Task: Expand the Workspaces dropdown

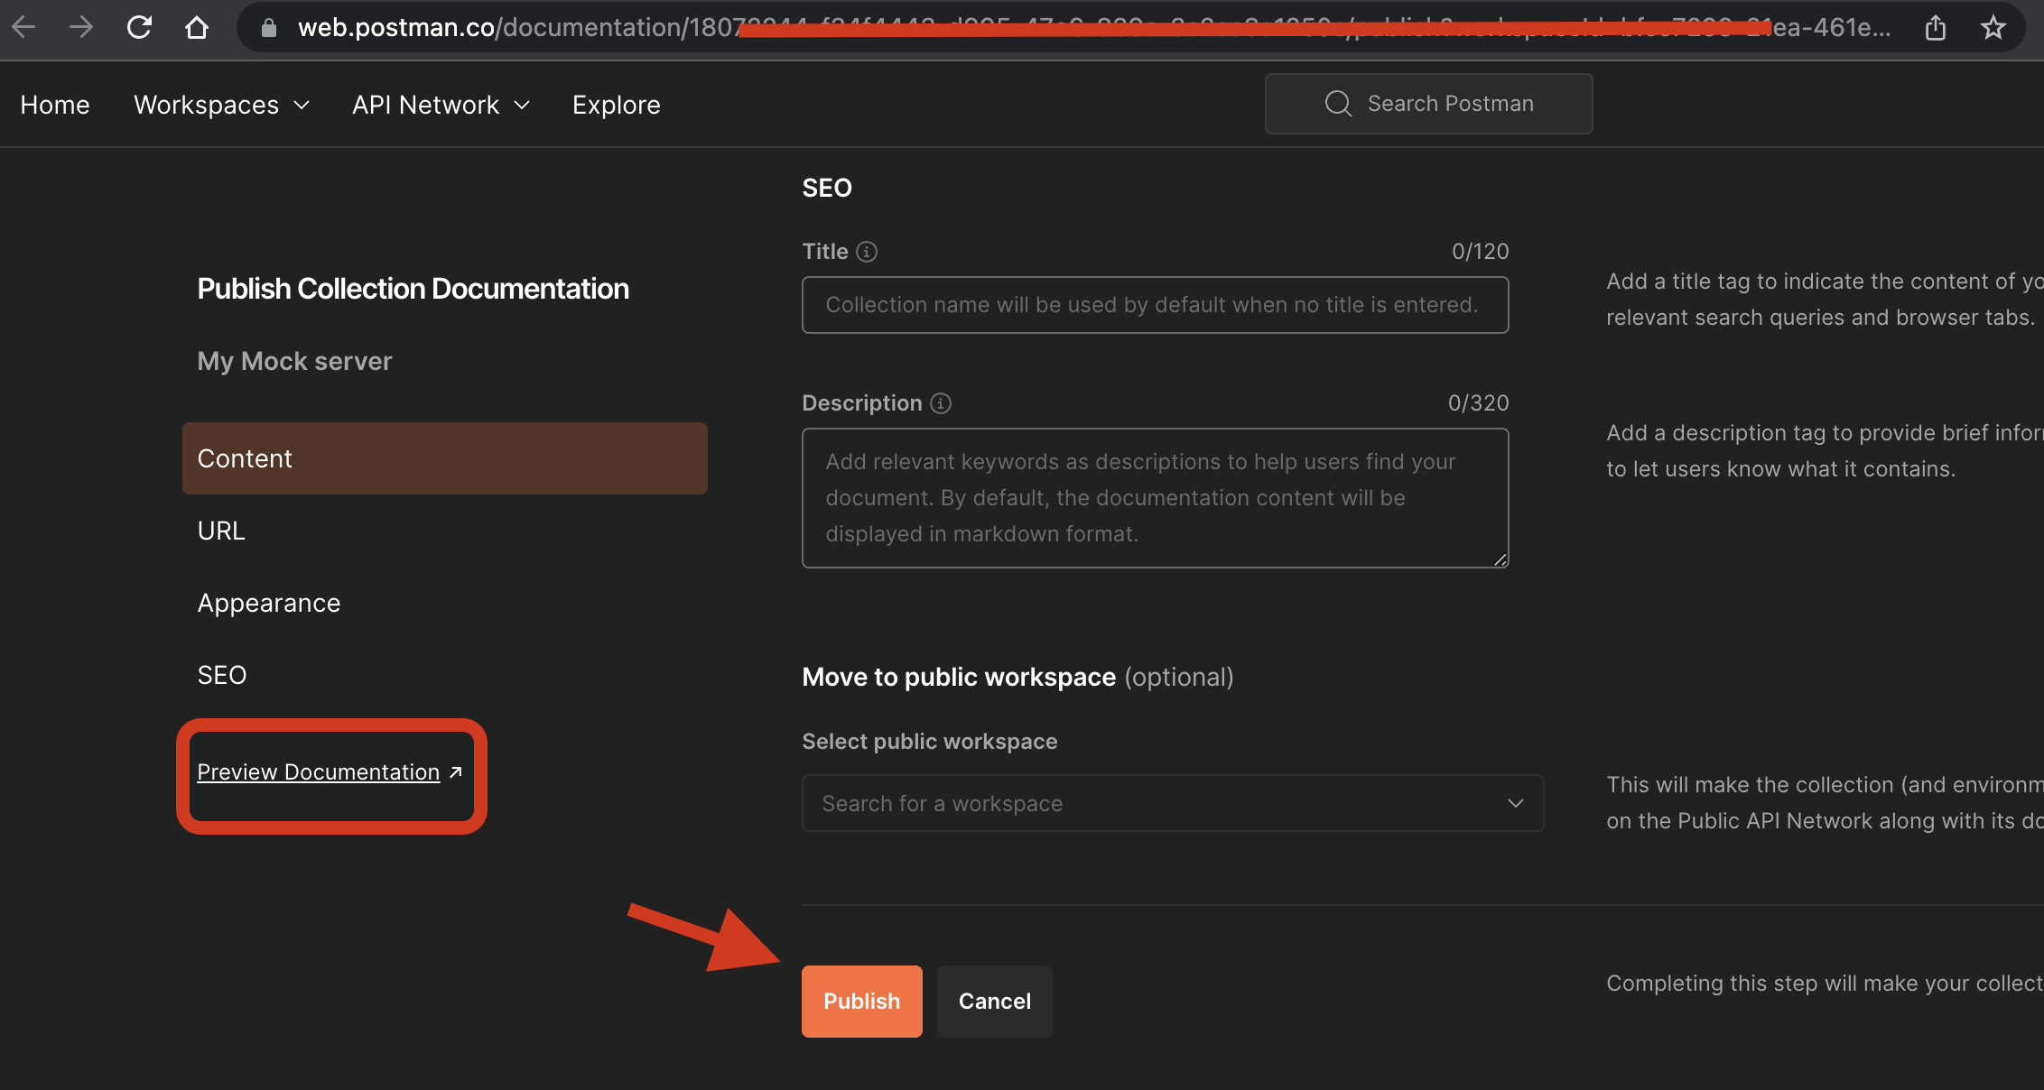Action: pos(222,105)
